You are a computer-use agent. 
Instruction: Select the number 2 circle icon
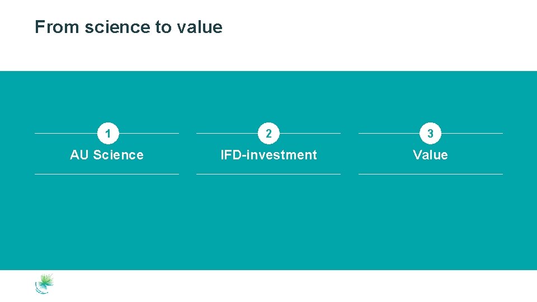click(x=268, y=134)
